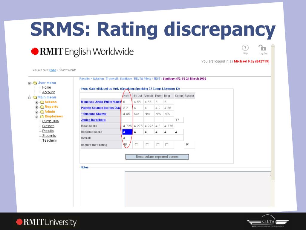This screenshot has height=230, width=306.
Task: Click logged-in user Michael Kay (E42715)
Action: [x=252, y=61]
